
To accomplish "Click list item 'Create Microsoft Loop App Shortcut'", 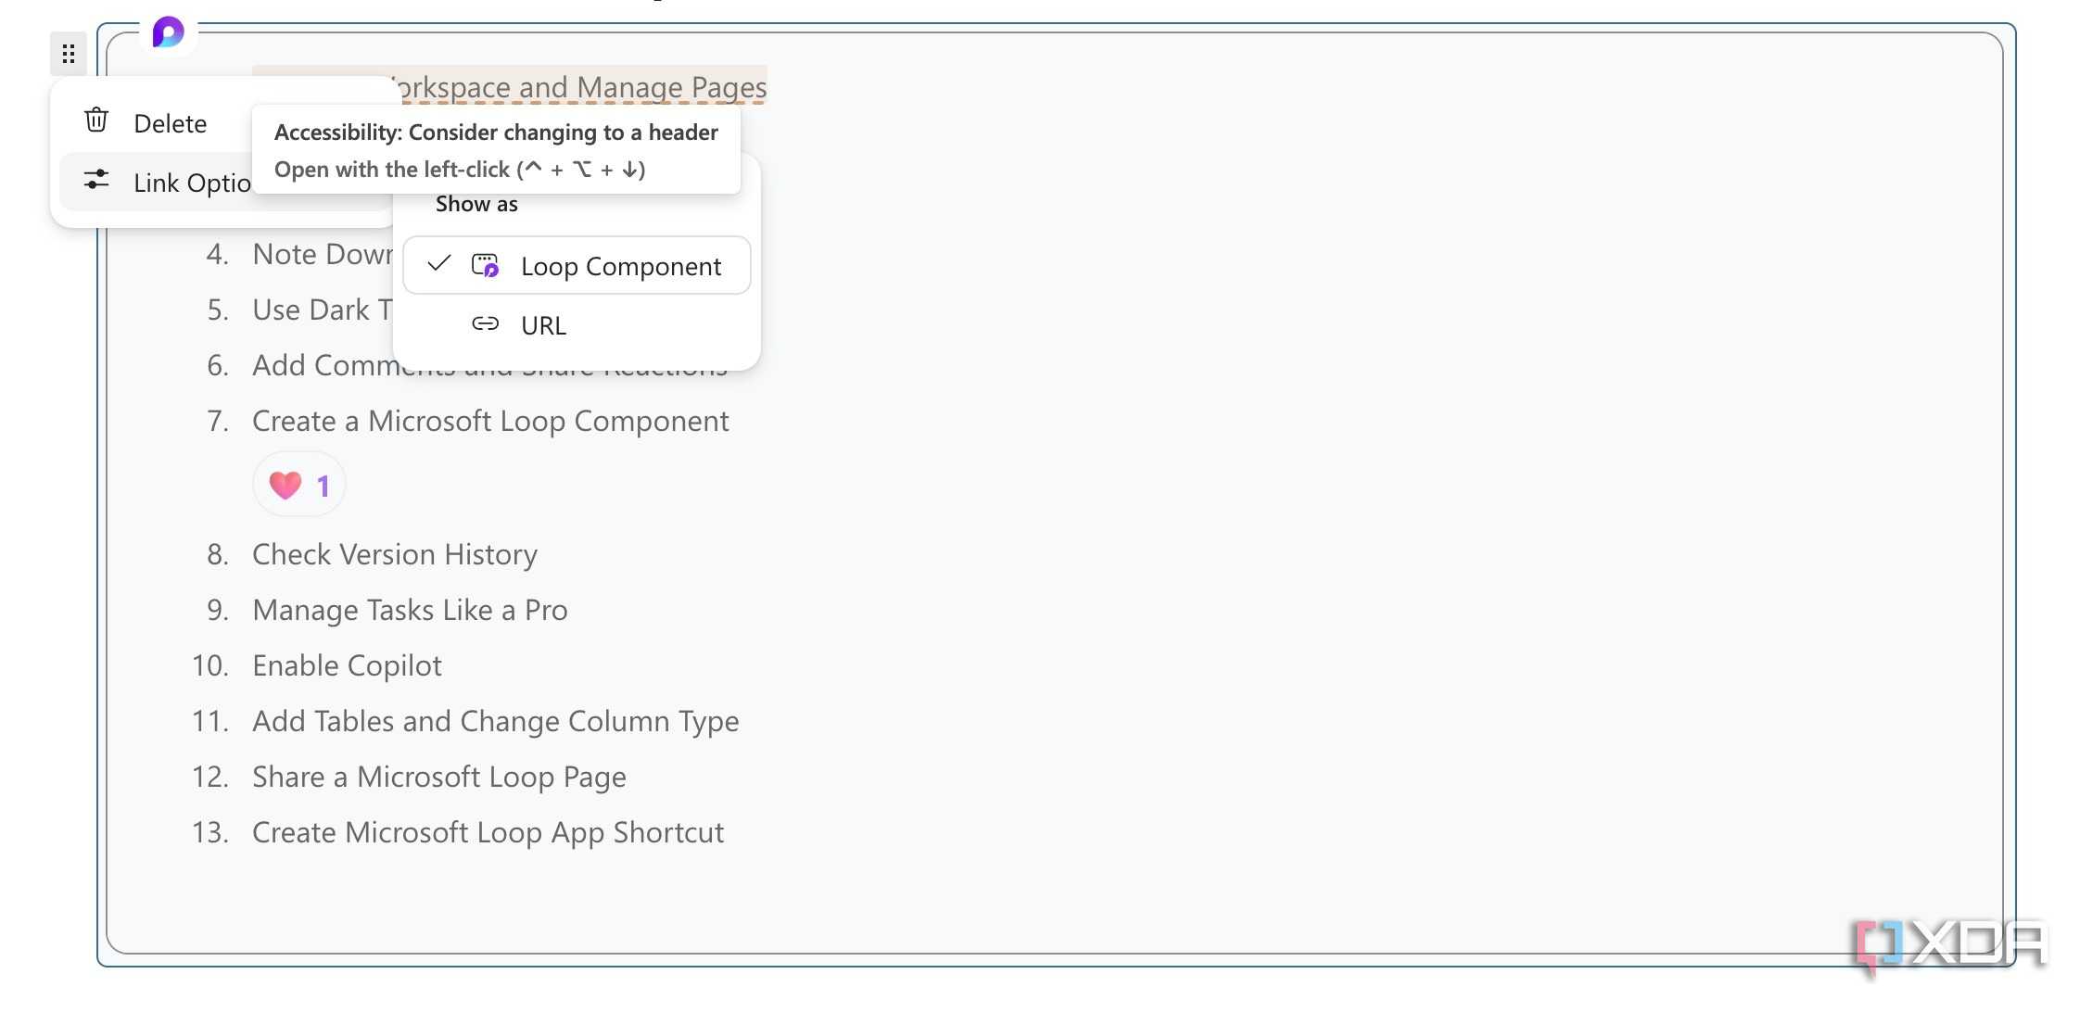I will [488, 832].
